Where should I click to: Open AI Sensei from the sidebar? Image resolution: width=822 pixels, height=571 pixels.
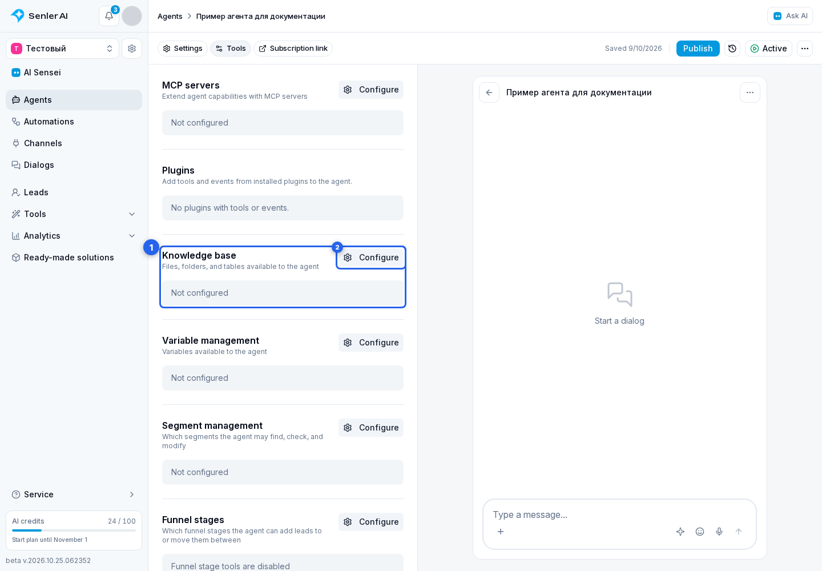(74, 73)
